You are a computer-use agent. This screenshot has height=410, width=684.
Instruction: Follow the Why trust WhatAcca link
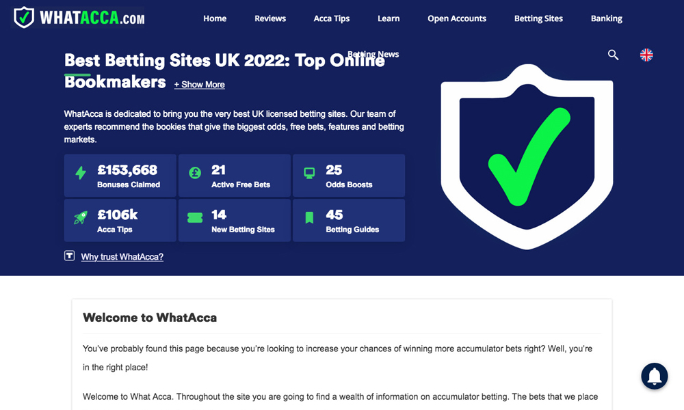pyautogui.click(x=122, y=257)
